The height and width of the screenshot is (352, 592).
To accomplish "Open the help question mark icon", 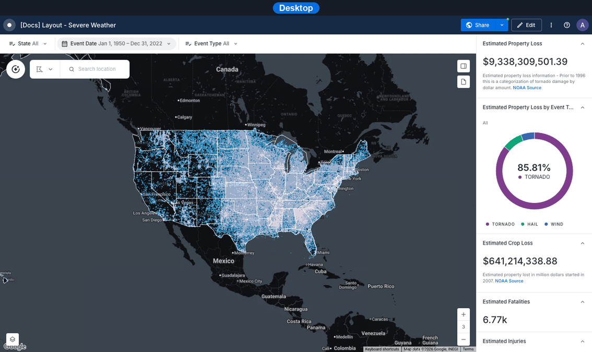I will (567, 25).
